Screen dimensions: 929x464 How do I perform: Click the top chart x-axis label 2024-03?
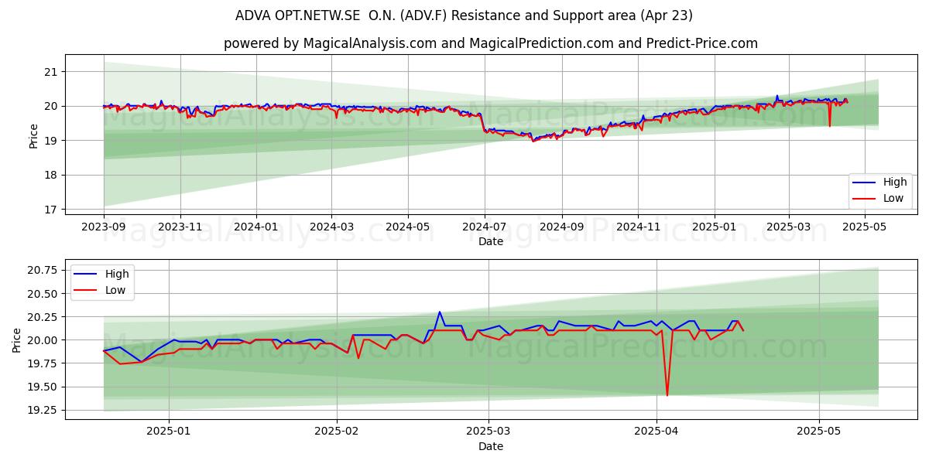click(x=331, y=227)
